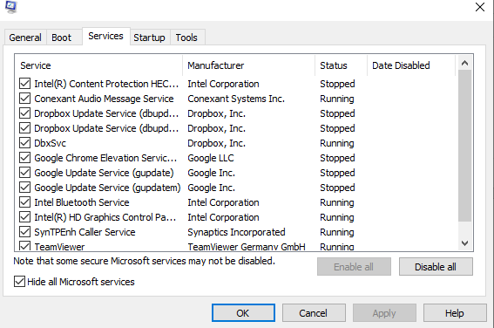Select the Intel Bluetooth Service name
Viewport: 494px width, 328px height.
pyautogui.click(x=82, y=202)
